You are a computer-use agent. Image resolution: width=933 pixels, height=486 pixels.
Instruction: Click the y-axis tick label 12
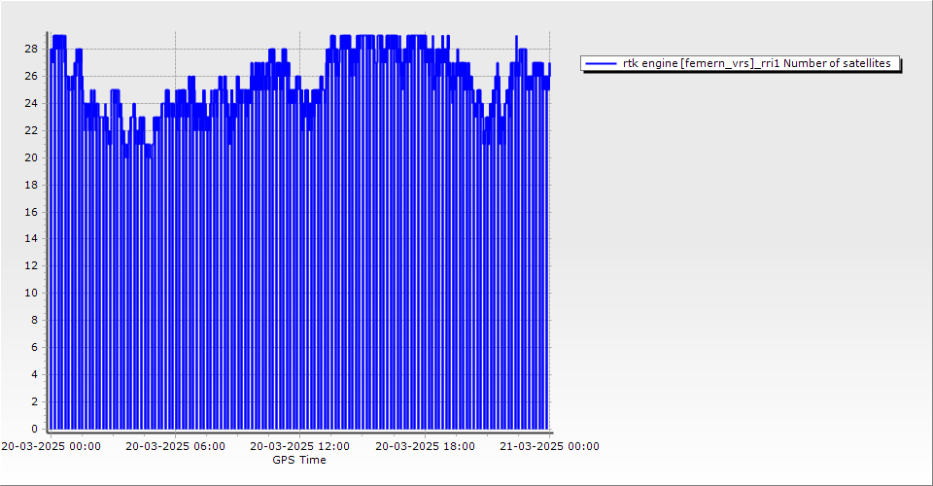click(x=31, y=265)
